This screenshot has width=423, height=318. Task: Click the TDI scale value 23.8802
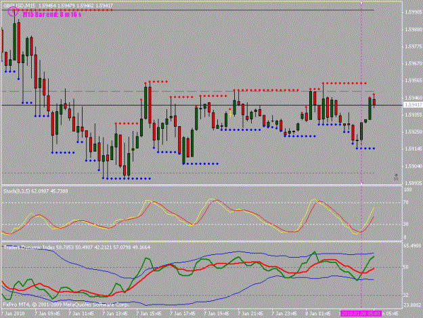click(412, 305)
